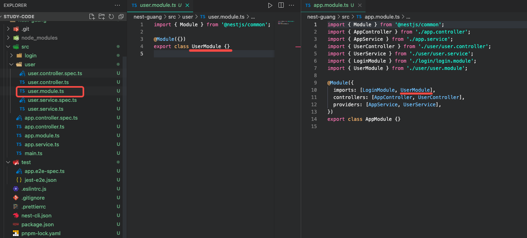Image resolution: width=527 pixels, height=238 pixels.
Task: Open user.controller.spec.ts from the file tree
Action: [63, 74]
